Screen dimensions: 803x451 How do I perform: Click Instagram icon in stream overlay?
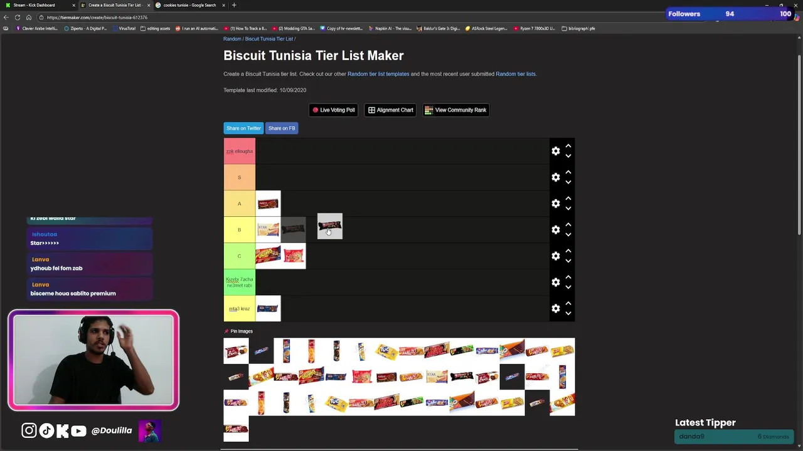29,430
